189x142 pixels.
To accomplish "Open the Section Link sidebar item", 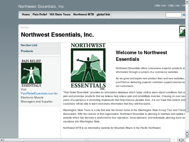I will (40, 45).
